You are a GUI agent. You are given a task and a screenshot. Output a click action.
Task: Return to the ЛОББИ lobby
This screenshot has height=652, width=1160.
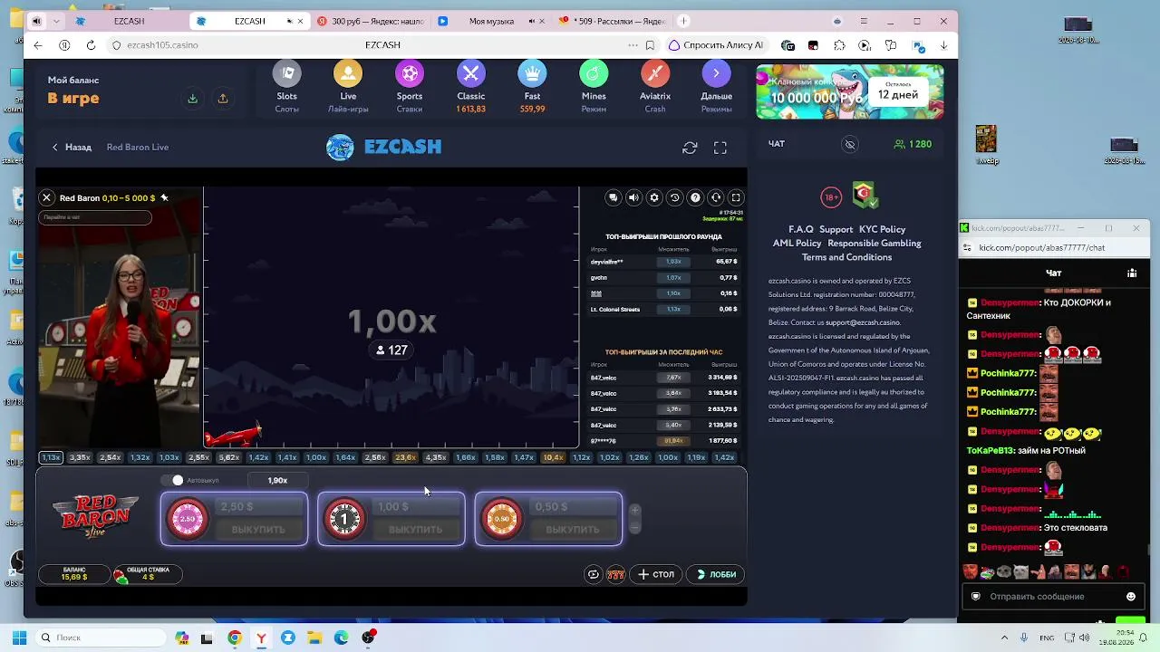point(716,574)
